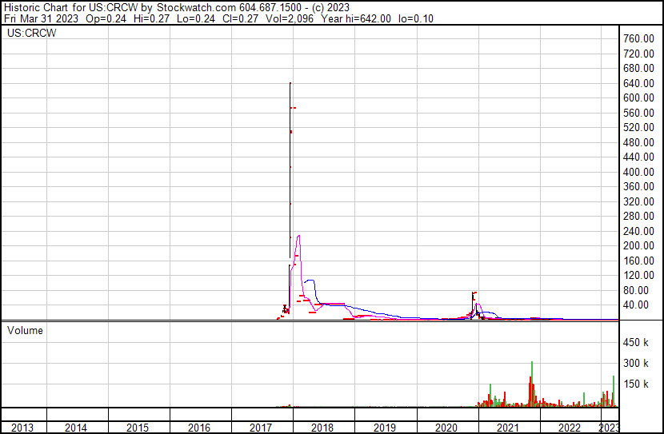The width and height of the screenshot is (664, 434).
Task: Select the 2023 year label on timeline
Action: (610, 428)
